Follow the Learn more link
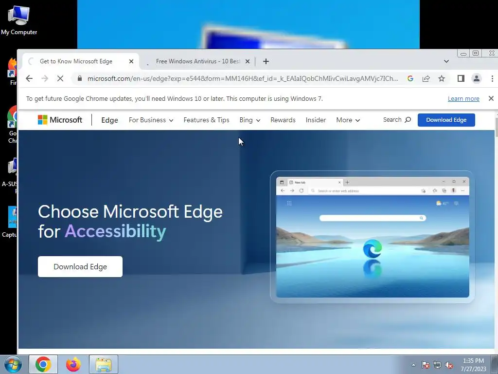The image size is (498, 374). coord(463,98)
